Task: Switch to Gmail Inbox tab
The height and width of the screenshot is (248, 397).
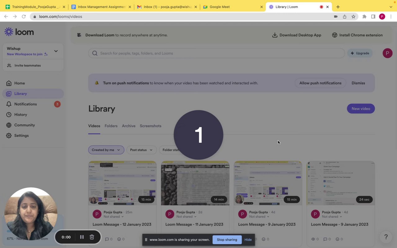Action: (167, 7)
